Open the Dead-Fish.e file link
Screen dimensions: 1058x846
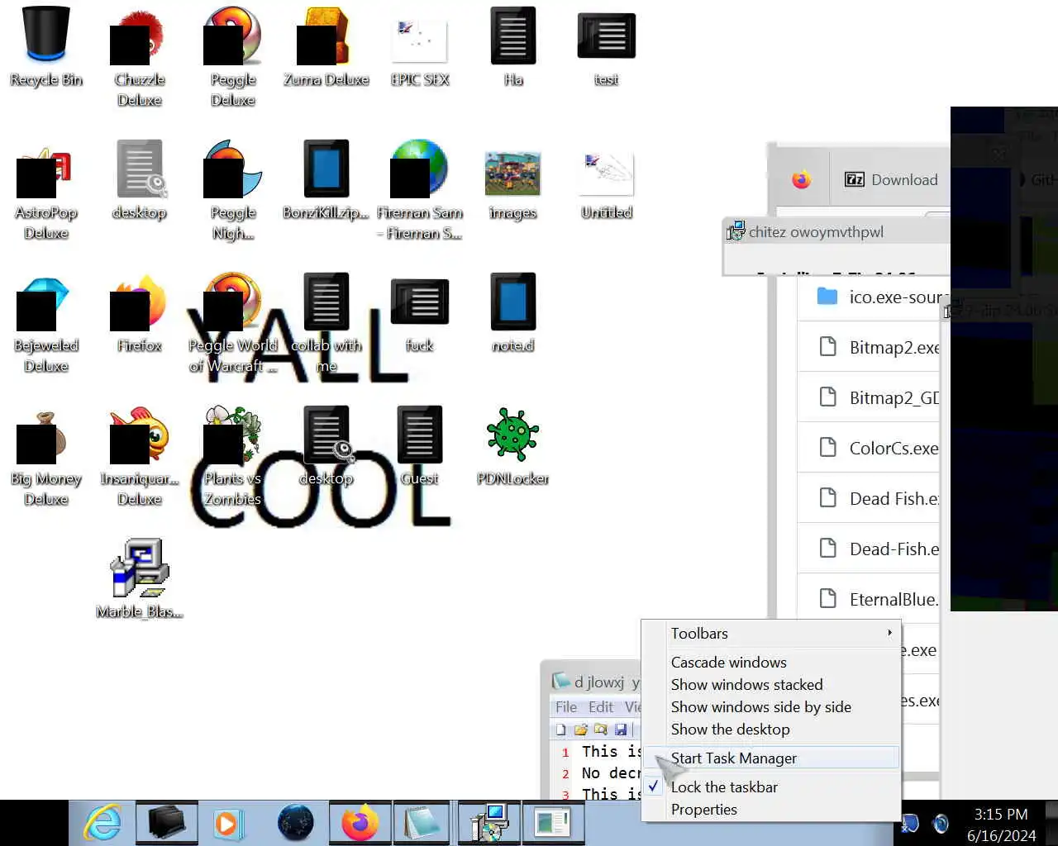pyautogui.click(x=894, y=549)
